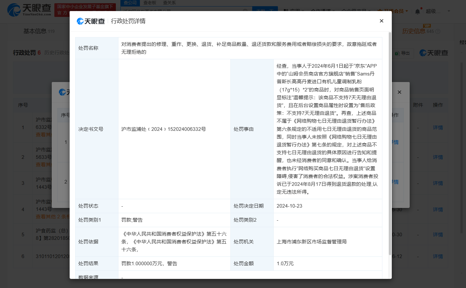This screenshot has width=466, height=288.
Task: Open the 基本信息 tab
Action: (35, 31)
